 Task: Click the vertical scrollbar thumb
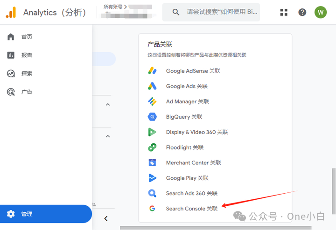tap(334, 191)
